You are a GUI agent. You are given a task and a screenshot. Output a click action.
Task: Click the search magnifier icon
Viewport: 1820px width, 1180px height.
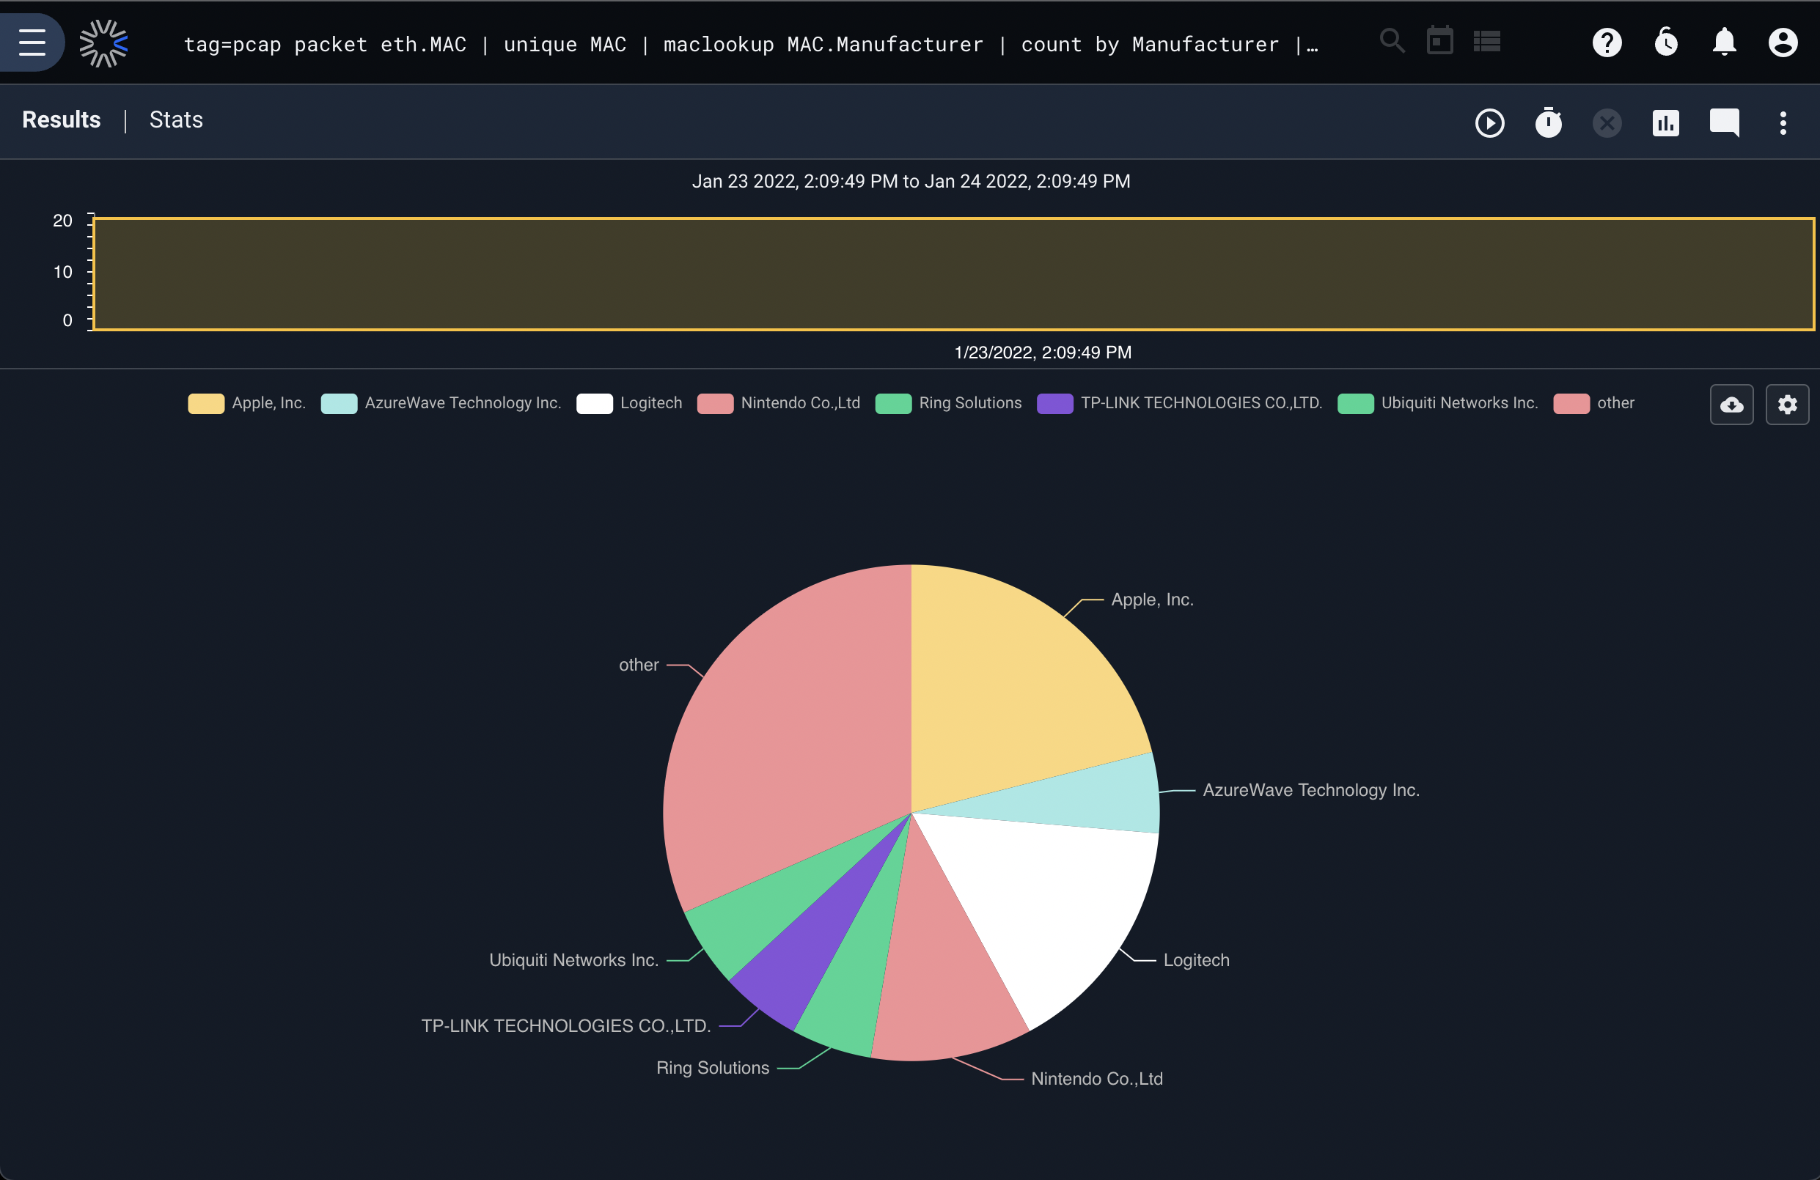point(1392,41)
